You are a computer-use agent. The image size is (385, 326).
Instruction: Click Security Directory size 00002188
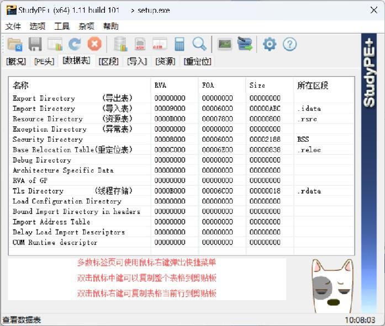pyautogui.click(x=265, y=140)
